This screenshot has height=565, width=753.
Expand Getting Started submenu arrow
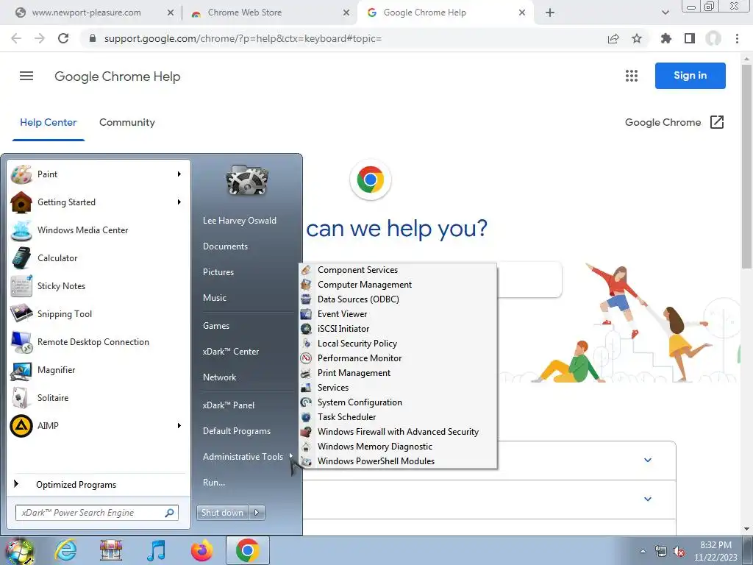click(x=179, y=202)
